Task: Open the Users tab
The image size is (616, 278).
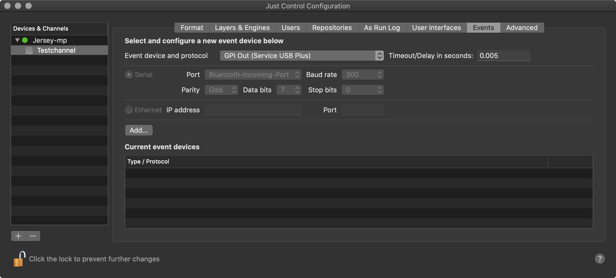Action: 291,28
